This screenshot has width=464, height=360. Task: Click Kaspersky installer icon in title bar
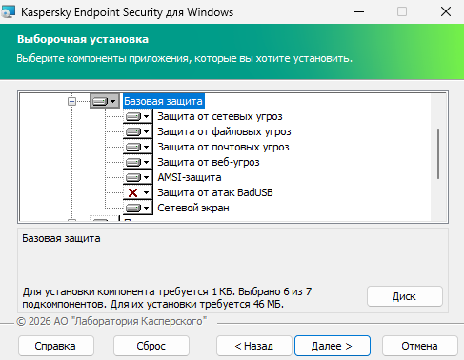point(8,12)
